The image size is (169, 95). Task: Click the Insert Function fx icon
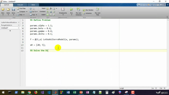point(51,8)
